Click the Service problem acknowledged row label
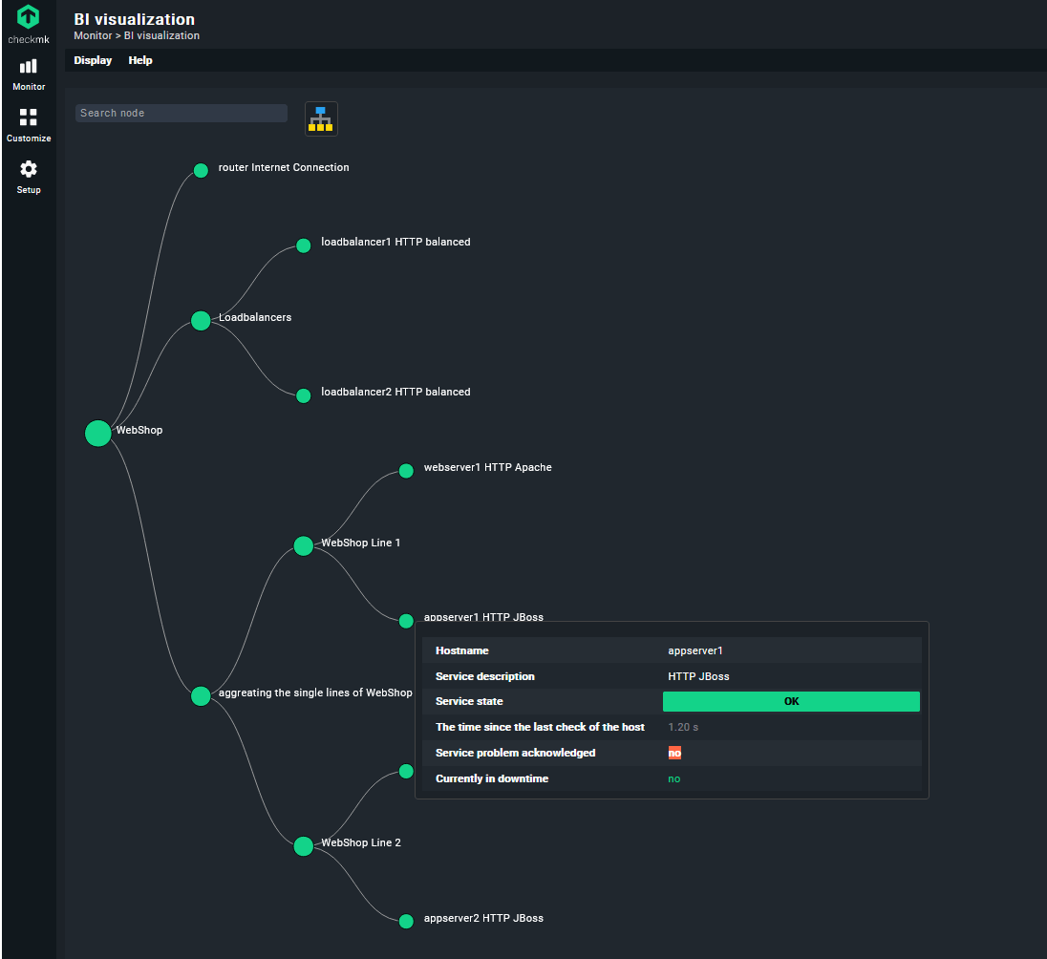The image size is (1047, 959). point(516,753)
